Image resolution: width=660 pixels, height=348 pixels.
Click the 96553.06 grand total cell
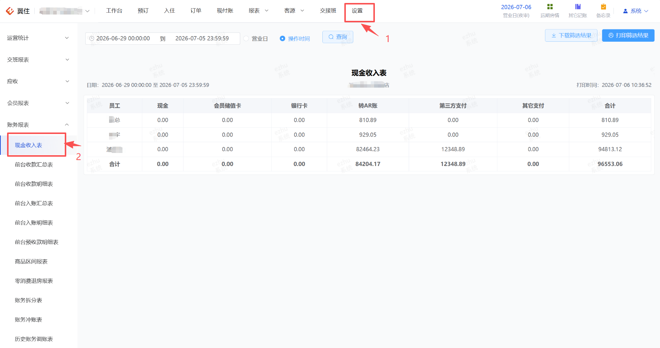[610, 164]
